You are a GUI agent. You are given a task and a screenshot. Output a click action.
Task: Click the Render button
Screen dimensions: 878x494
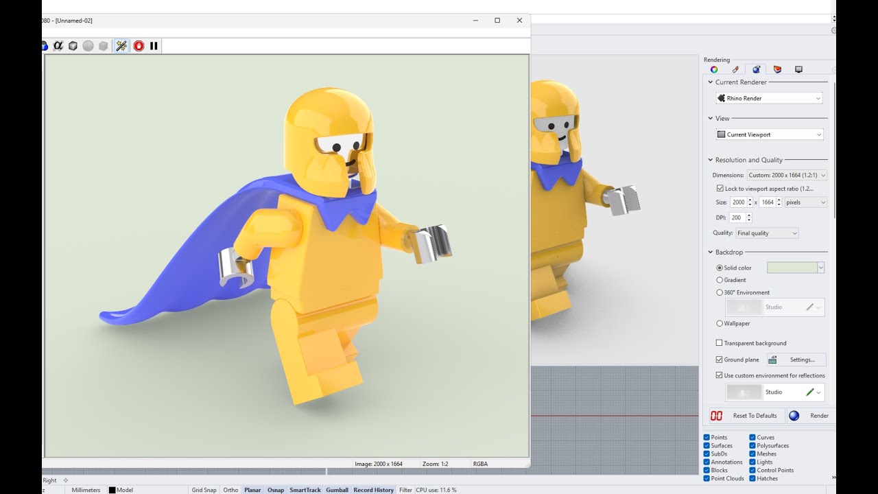[809, 416]
